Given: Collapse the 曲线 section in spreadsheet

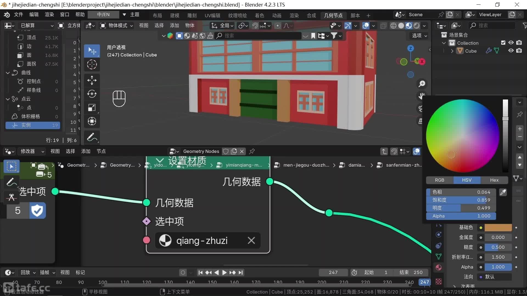Looking at the screenshot, I should [8, 73].
